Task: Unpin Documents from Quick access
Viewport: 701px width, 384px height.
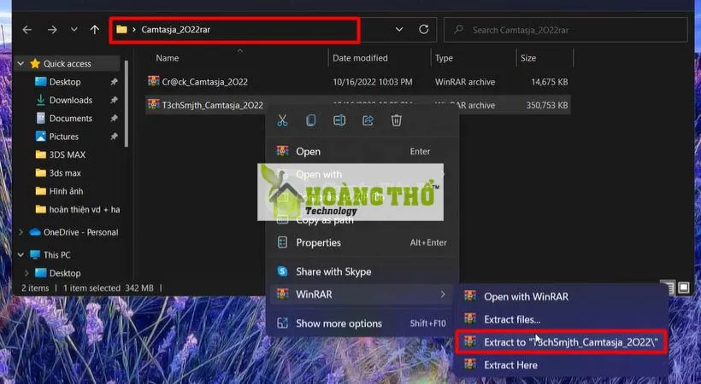Action: [114, 118]
